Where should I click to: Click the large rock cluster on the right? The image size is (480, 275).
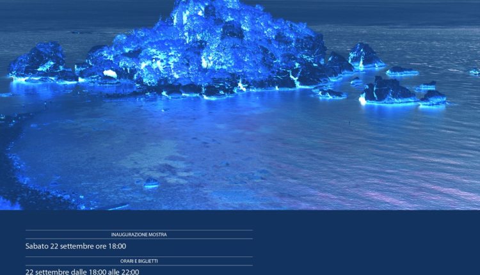[x=388, y=91]
